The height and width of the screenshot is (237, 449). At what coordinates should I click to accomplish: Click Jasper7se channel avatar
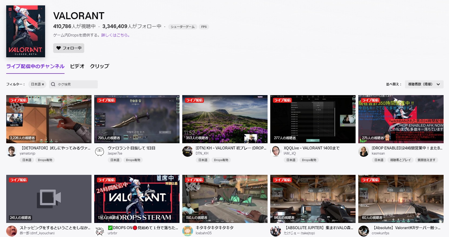click(100, 151)
